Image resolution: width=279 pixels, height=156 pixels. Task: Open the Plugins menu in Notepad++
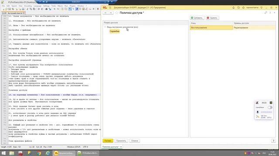(72, 6)
